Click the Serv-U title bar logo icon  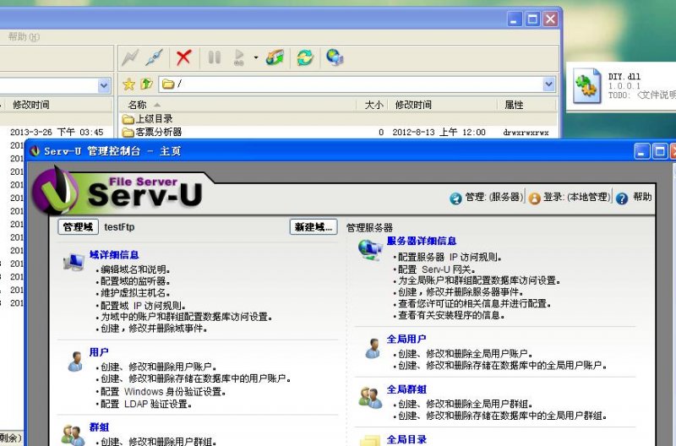point(35,151)
